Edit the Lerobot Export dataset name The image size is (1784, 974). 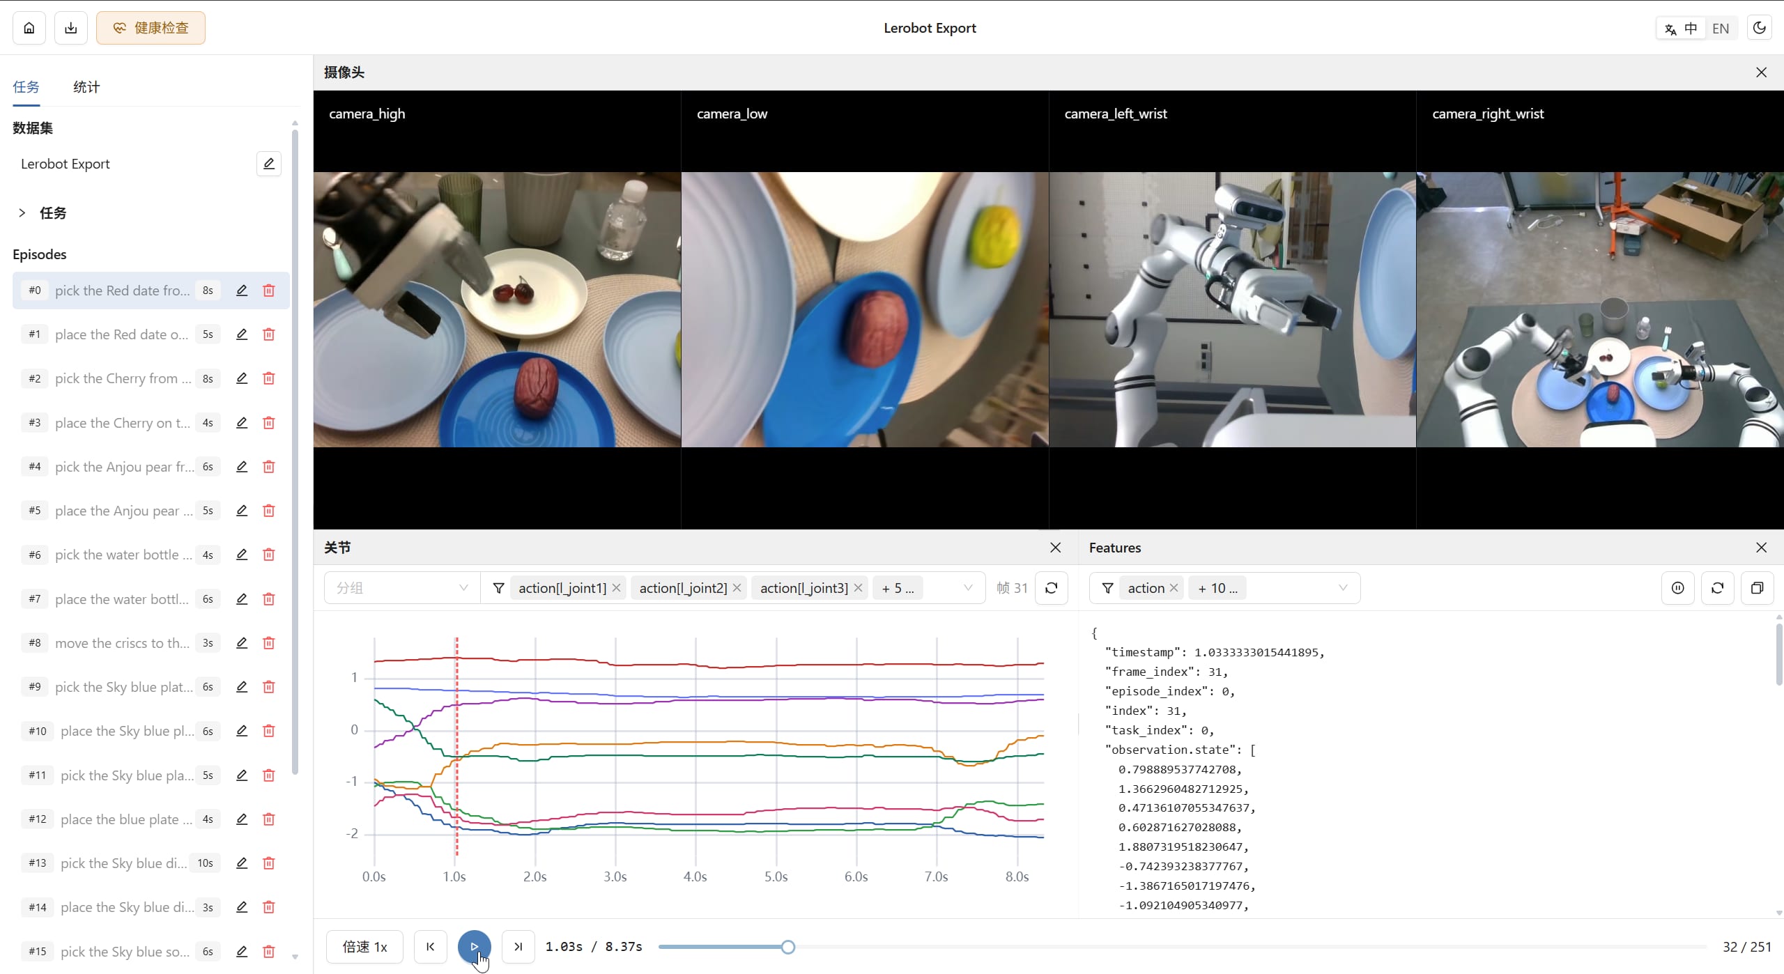tap(269, 164)
